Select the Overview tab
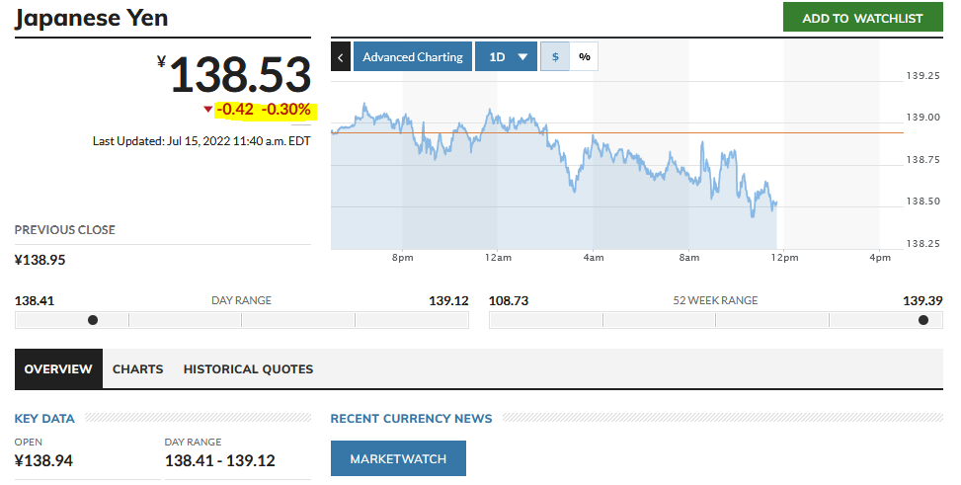The height and width of the screenshot is (485, 961). pos(58,369)
